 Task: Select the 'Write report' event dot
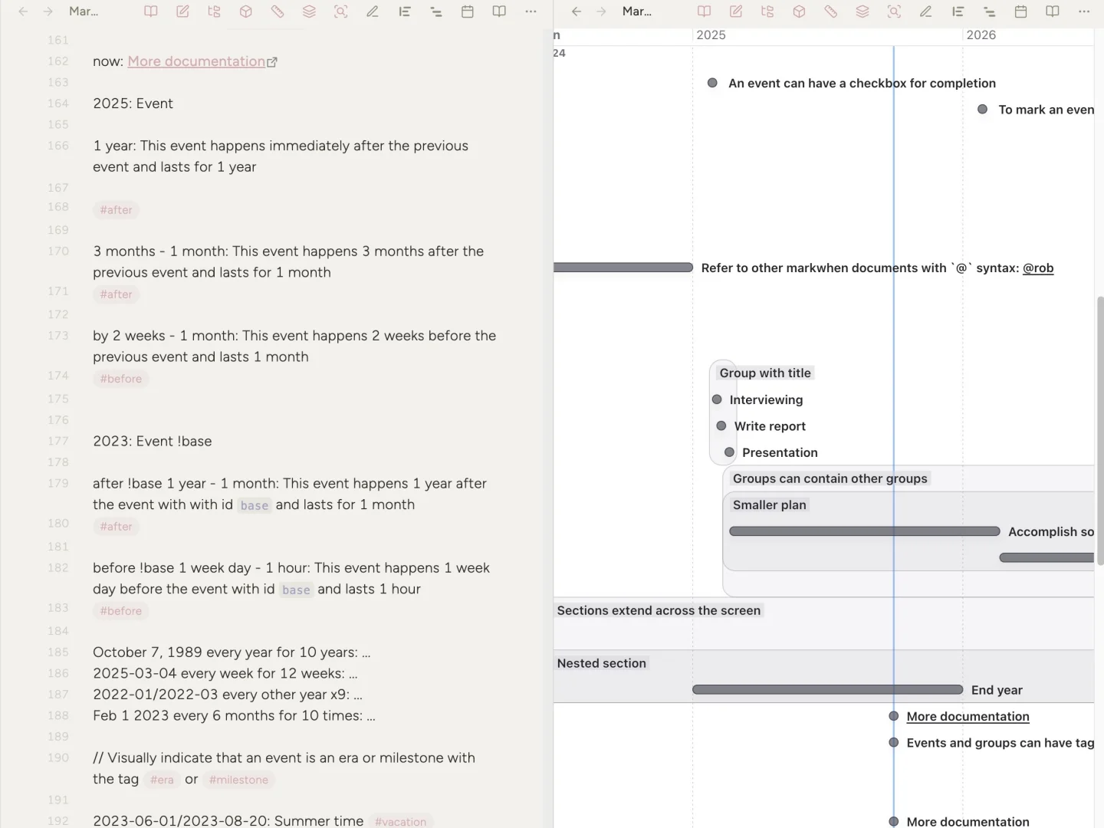coord(721,426)
